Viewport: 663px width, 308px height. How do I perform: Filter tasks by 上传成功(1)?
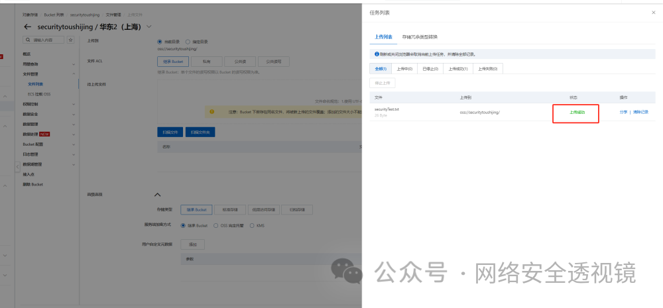pyautogui.click(x=458, y=69)
